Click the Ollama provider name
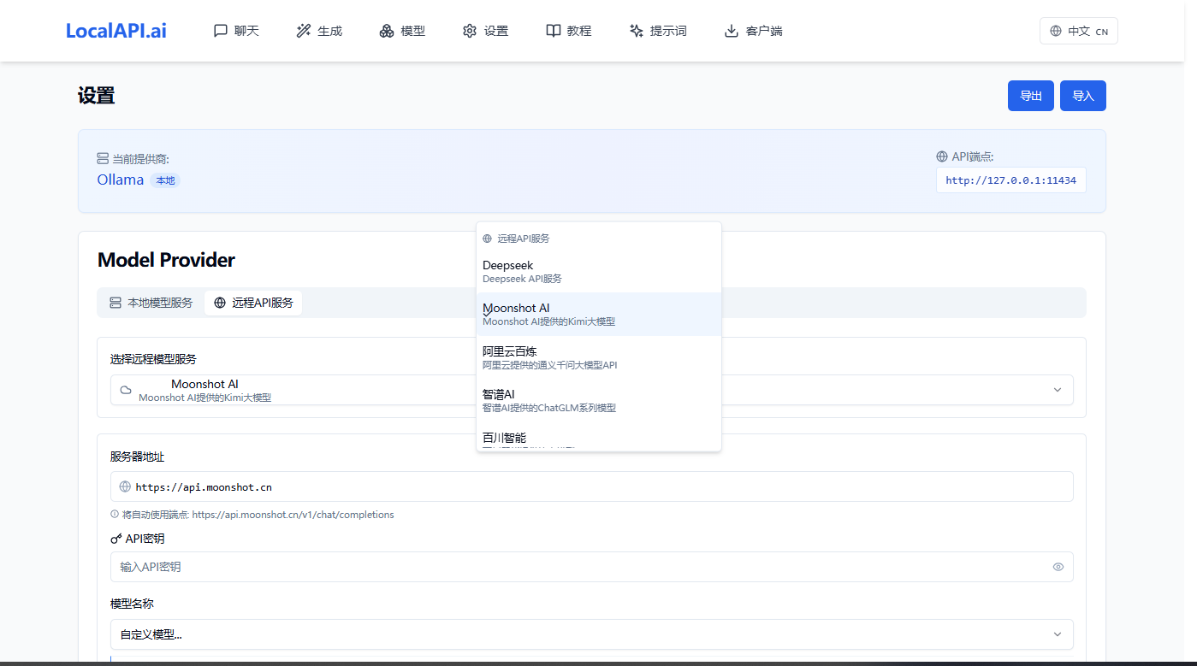The image size is (1197, 666). pos(121,180)
